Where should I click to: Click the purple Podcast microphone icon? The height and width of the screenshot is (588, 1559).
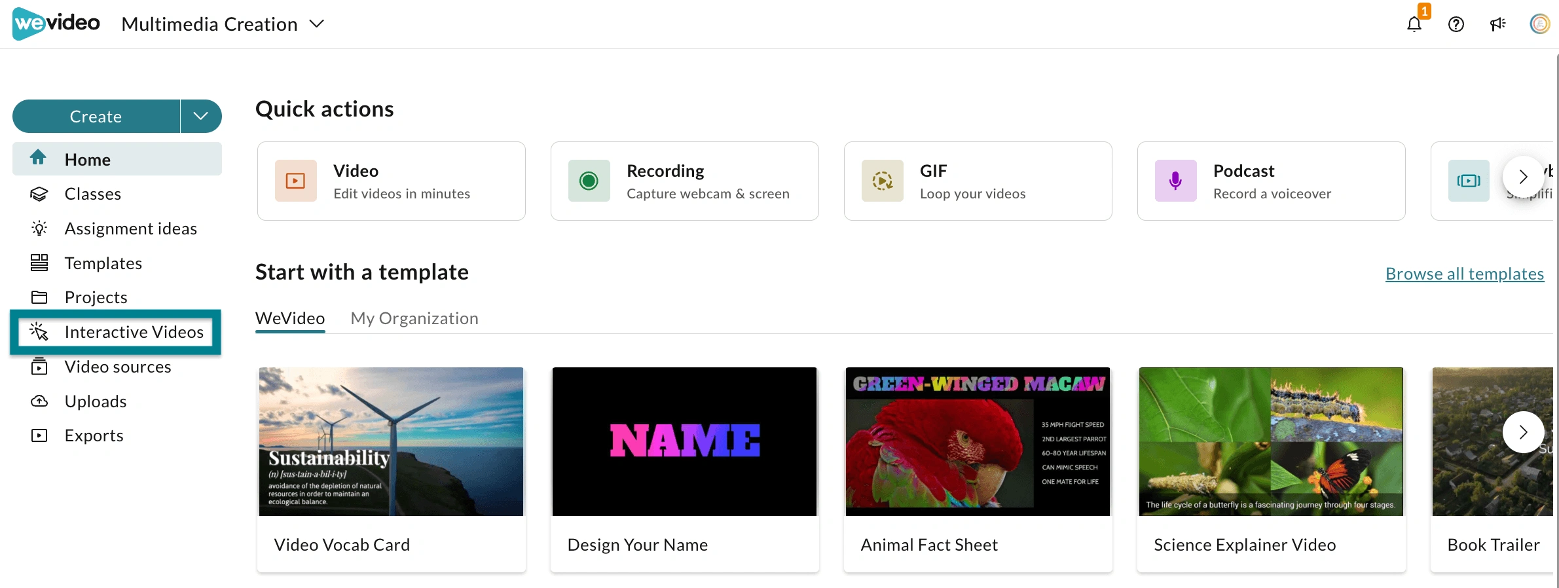(x=1176, y=181)
